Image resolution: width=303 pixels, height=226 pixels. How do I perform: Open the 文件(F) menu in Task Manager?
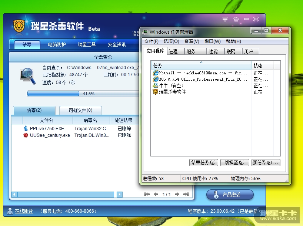pos(151,41)
